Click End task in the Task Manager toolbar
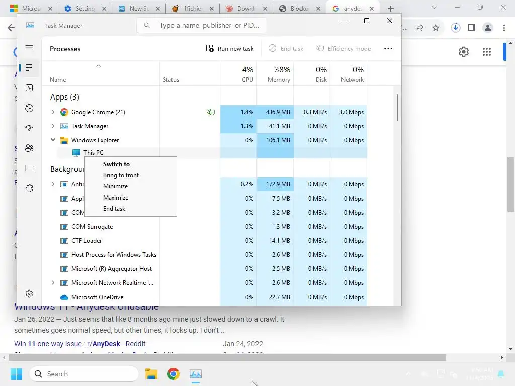 286,49
